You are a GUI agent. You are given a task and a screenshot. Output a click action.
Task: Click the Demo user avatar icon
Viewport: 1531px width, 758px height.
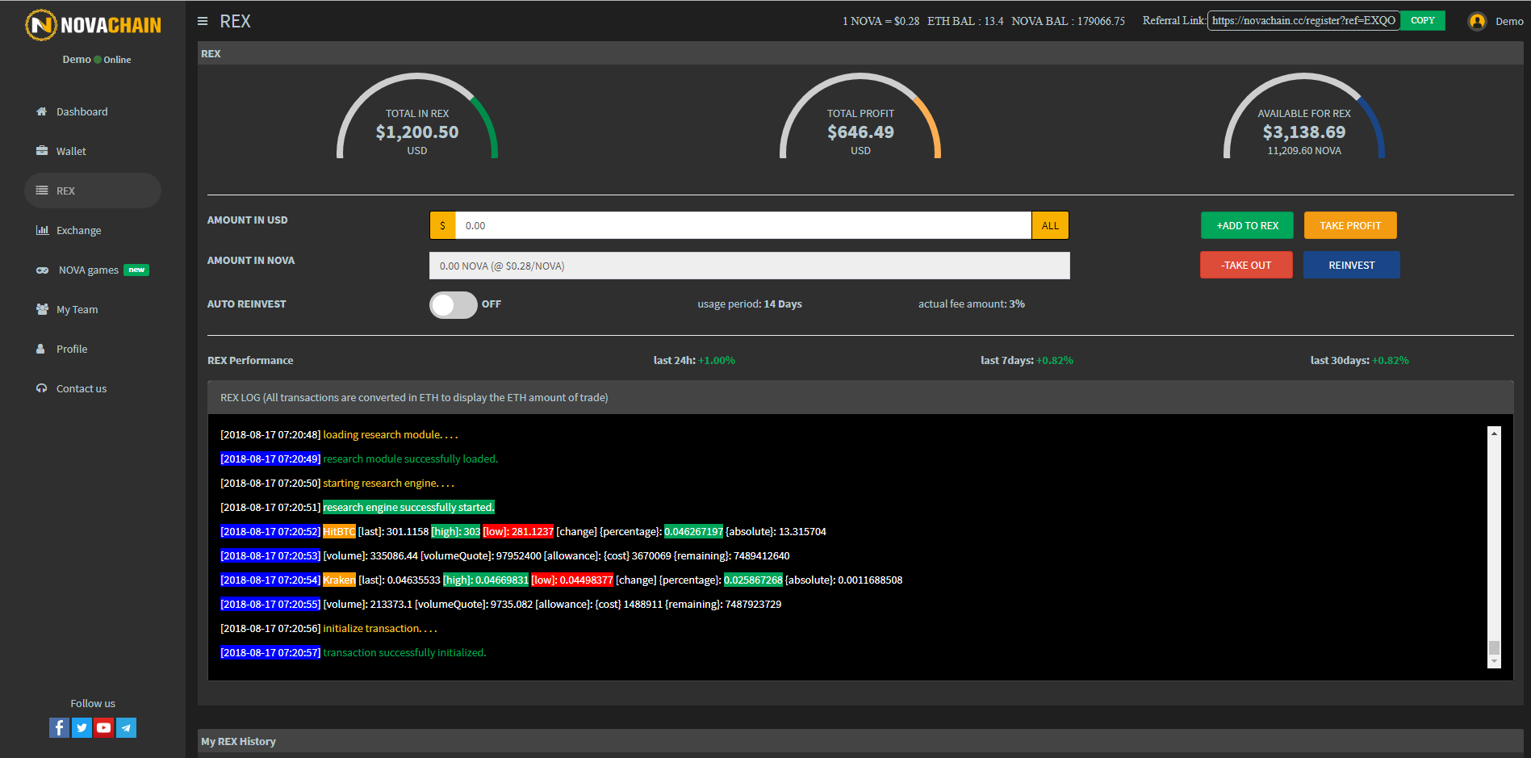click(1477, 21)
